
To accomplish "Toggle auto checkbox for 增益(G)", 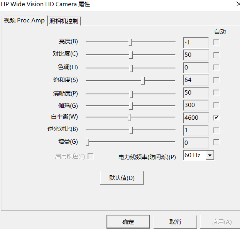I will pyautogui.click(x=216, y=142).
